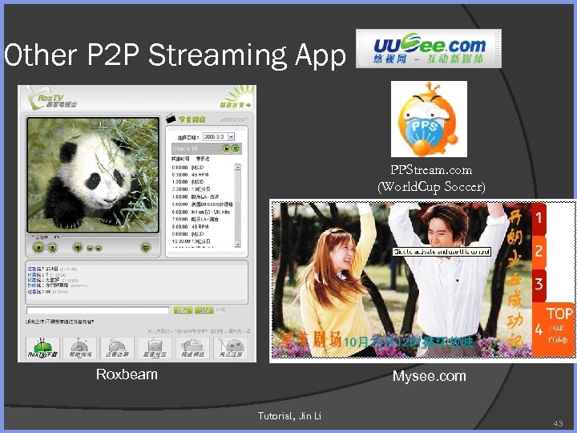Screen dimensions: 577x433
Task: Select the 9:00:00 MCD program row
Action: tap(188, 234)
